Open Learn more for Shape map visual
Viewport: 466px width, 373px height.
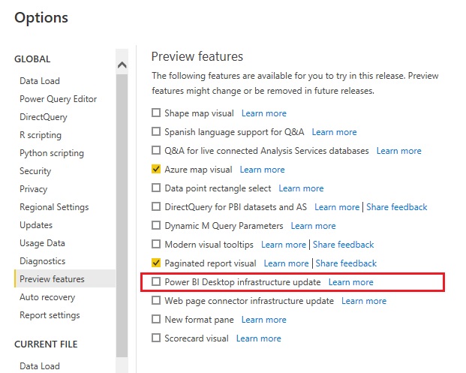(x=264, y=113)
